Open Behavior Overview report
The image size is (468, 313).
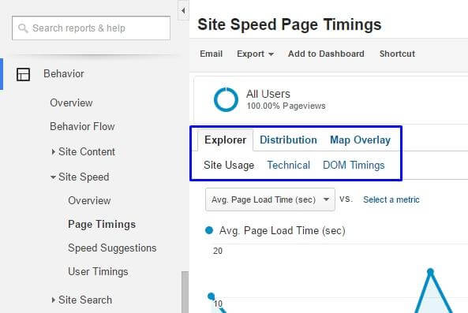coord(71,102)
